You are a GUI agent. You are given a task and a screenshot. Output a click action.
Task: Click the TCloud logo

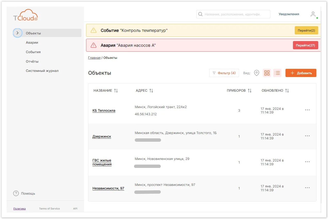click(x=26, y=15)
